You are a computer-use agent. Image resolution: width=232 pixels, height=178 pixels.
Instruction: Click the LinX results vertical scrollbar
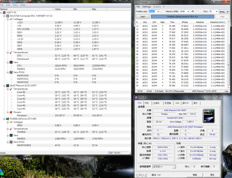coord(228,54)
